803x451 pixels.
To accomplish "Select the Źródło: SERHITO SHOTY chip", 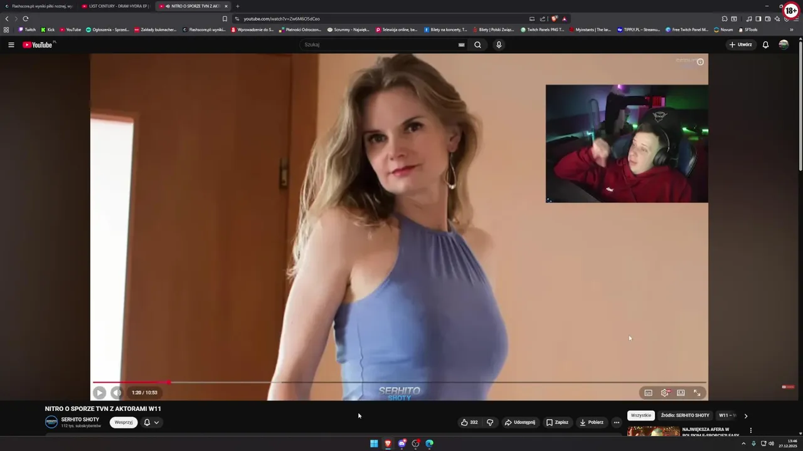I will point(685,415).
